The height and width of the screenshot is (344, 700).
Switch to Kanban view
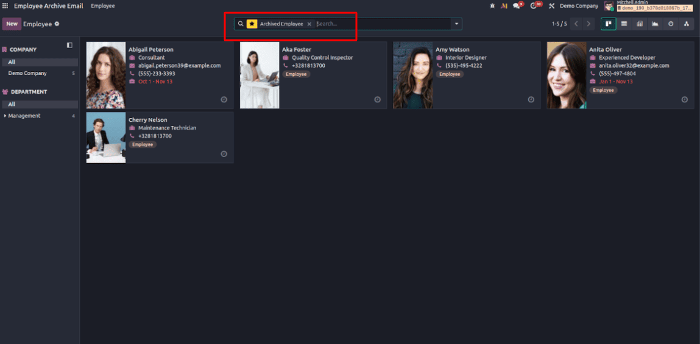608,24
